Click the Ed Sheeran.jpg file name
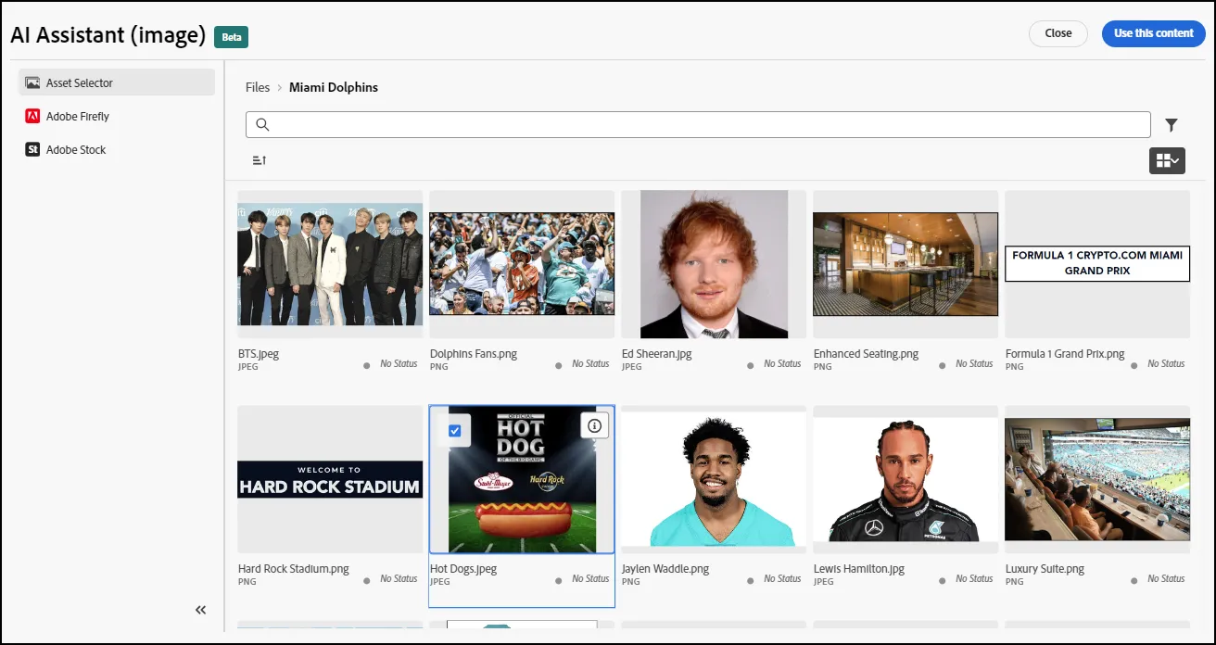The height and width of the screenshot is (645, 1216). (x=657, y=354)
